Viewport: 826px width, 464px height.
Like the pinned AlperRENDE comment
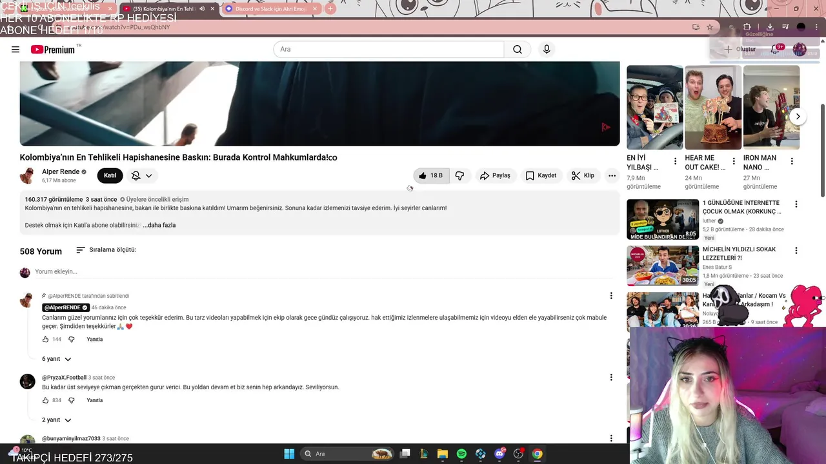pyautogui.click(x=46, y=340)
